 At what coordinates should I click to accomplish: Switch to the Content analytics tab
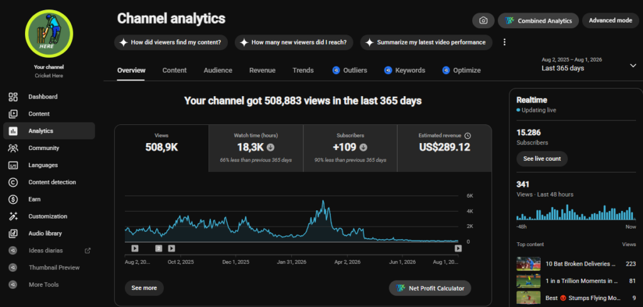pos(175,70)
